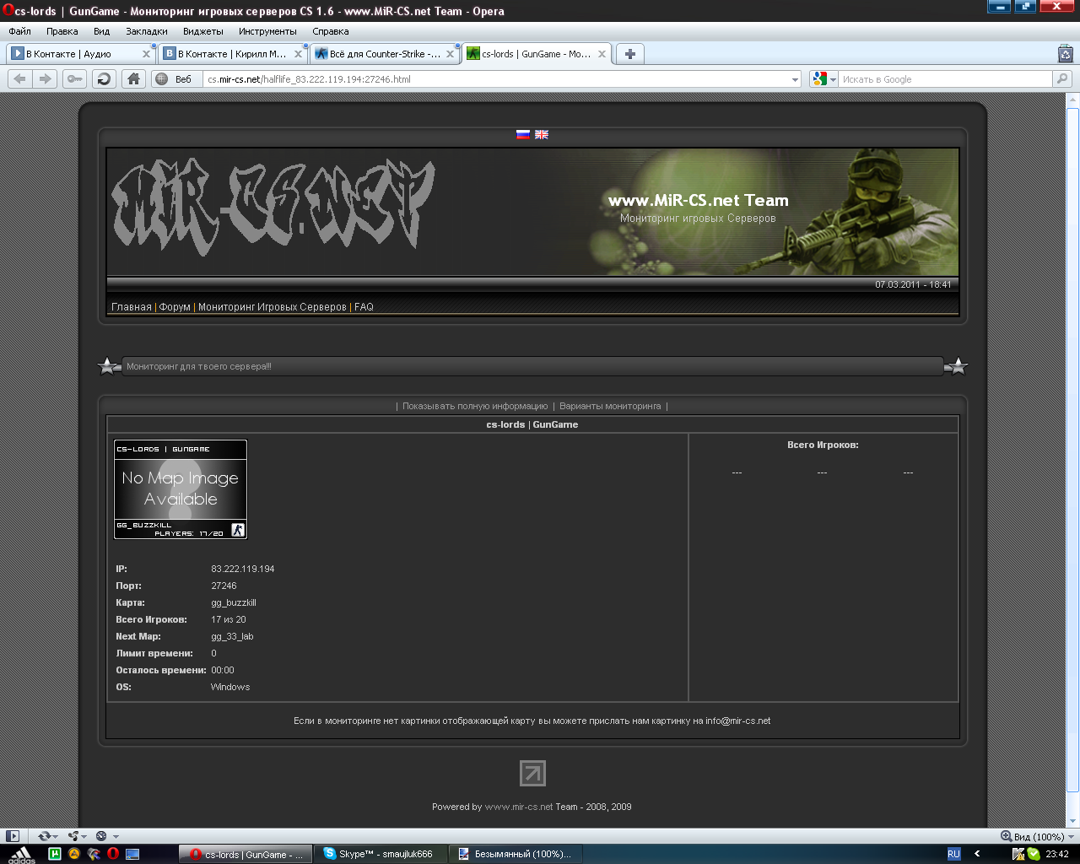Click the Adidas start button
The image size is (1080, 864).
(x=22, y=854)
